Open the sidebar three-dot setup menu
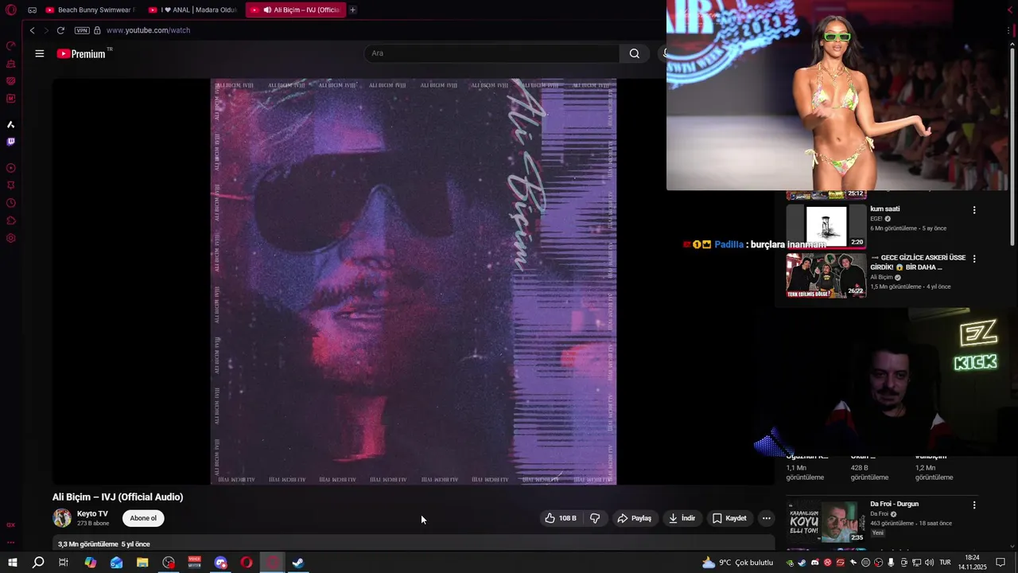Viewport: 1018px width, 573px height. [11, 543]
